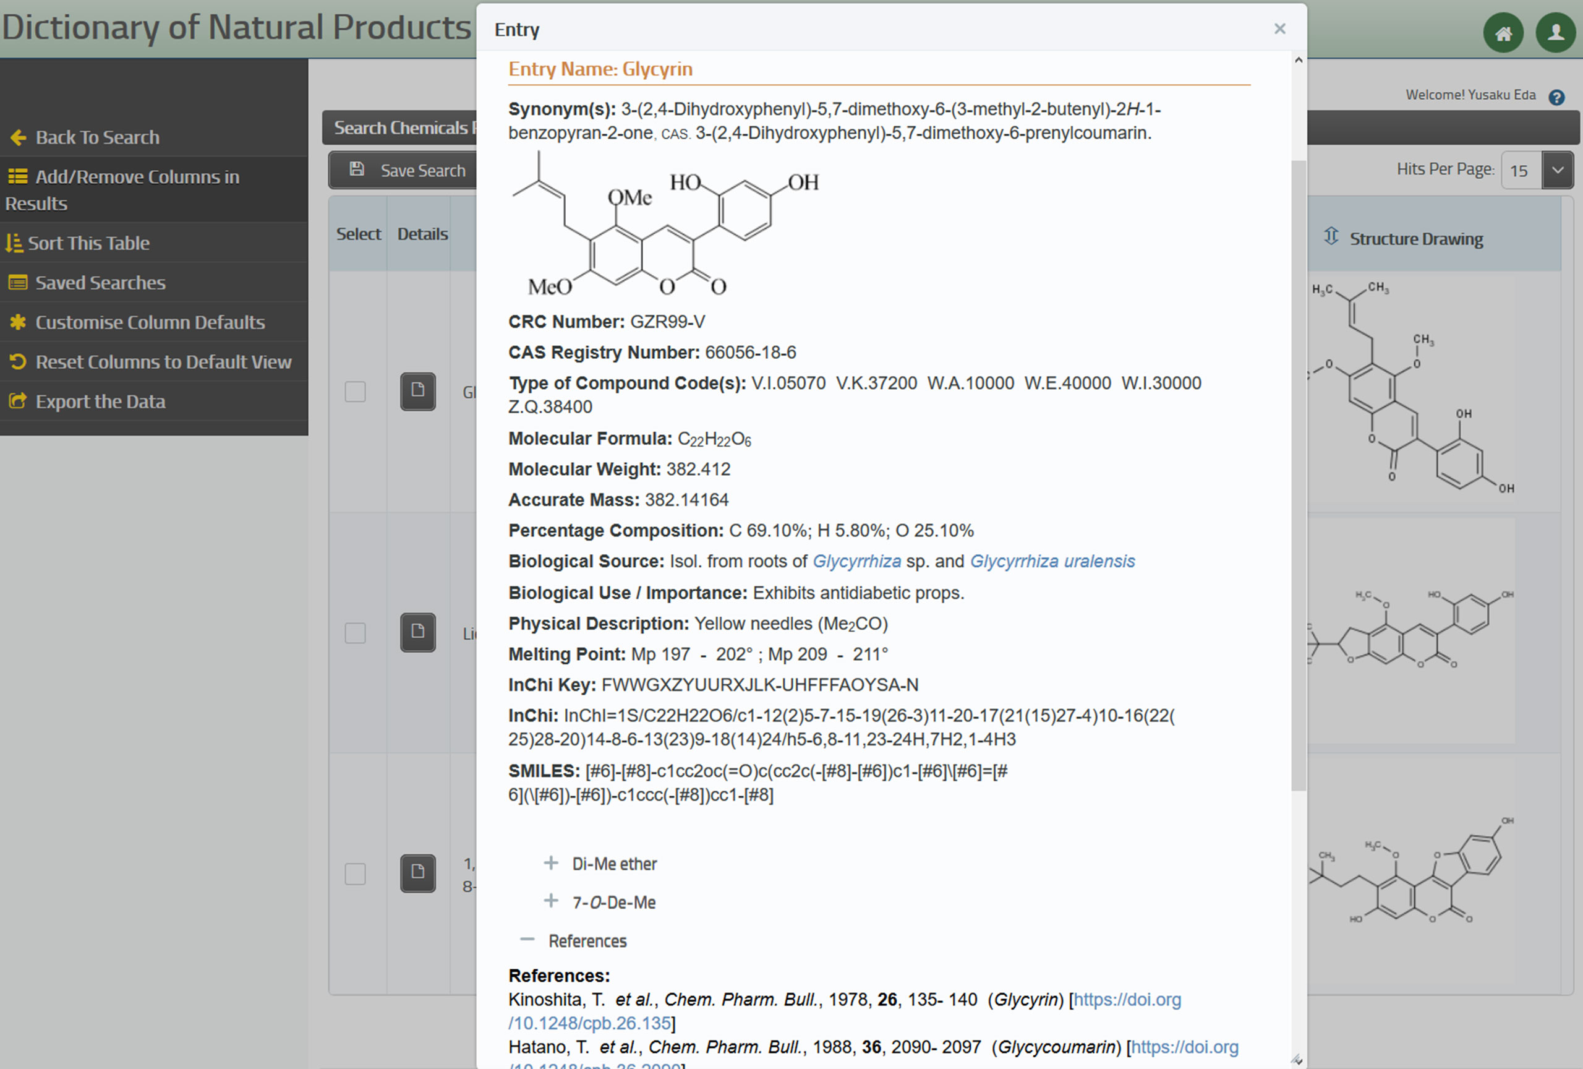Open the Glycyrrhiza uralensis link
1583x1069 pixels.
[1052, 562]
